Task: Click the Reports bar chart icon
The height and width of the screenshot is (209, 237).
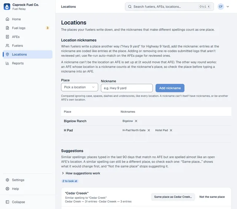Action: [x=7, y=63]
